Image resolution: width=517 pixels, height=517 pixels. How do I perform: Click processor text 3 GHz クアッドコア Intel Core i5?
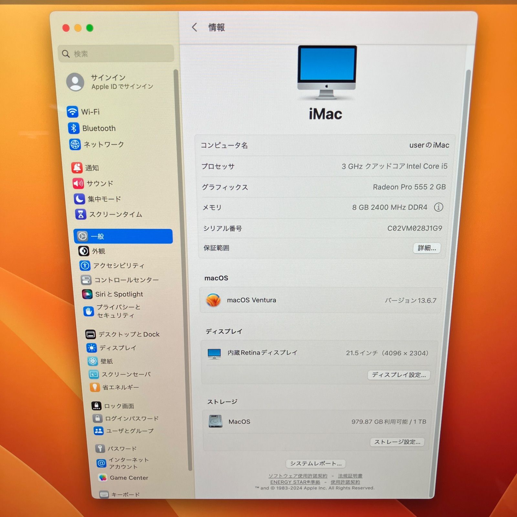pyautogui.click(x=395, y=166)
